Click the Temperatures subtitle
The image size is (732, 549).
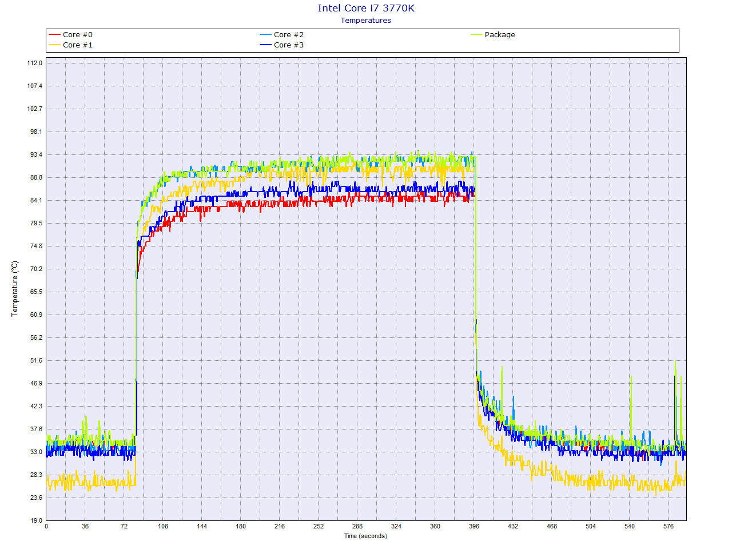pos(366,21)
